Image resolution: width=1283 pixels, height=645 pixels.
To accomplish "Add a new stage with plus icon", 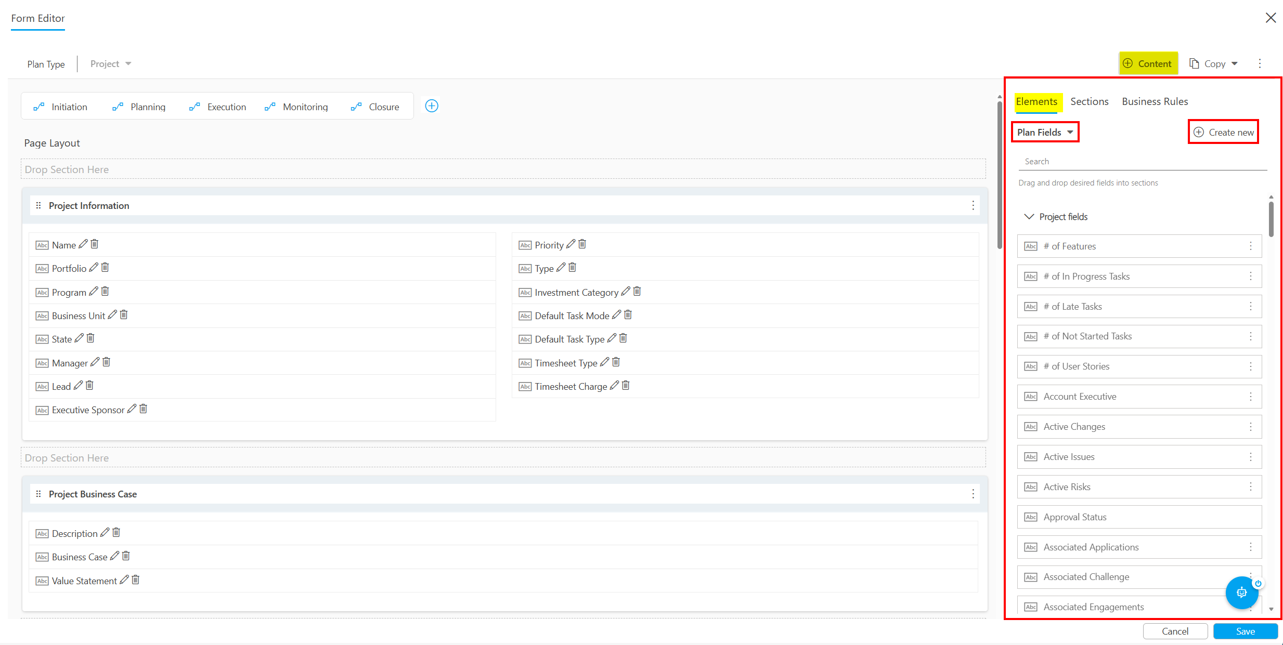I will click(432, 106).
